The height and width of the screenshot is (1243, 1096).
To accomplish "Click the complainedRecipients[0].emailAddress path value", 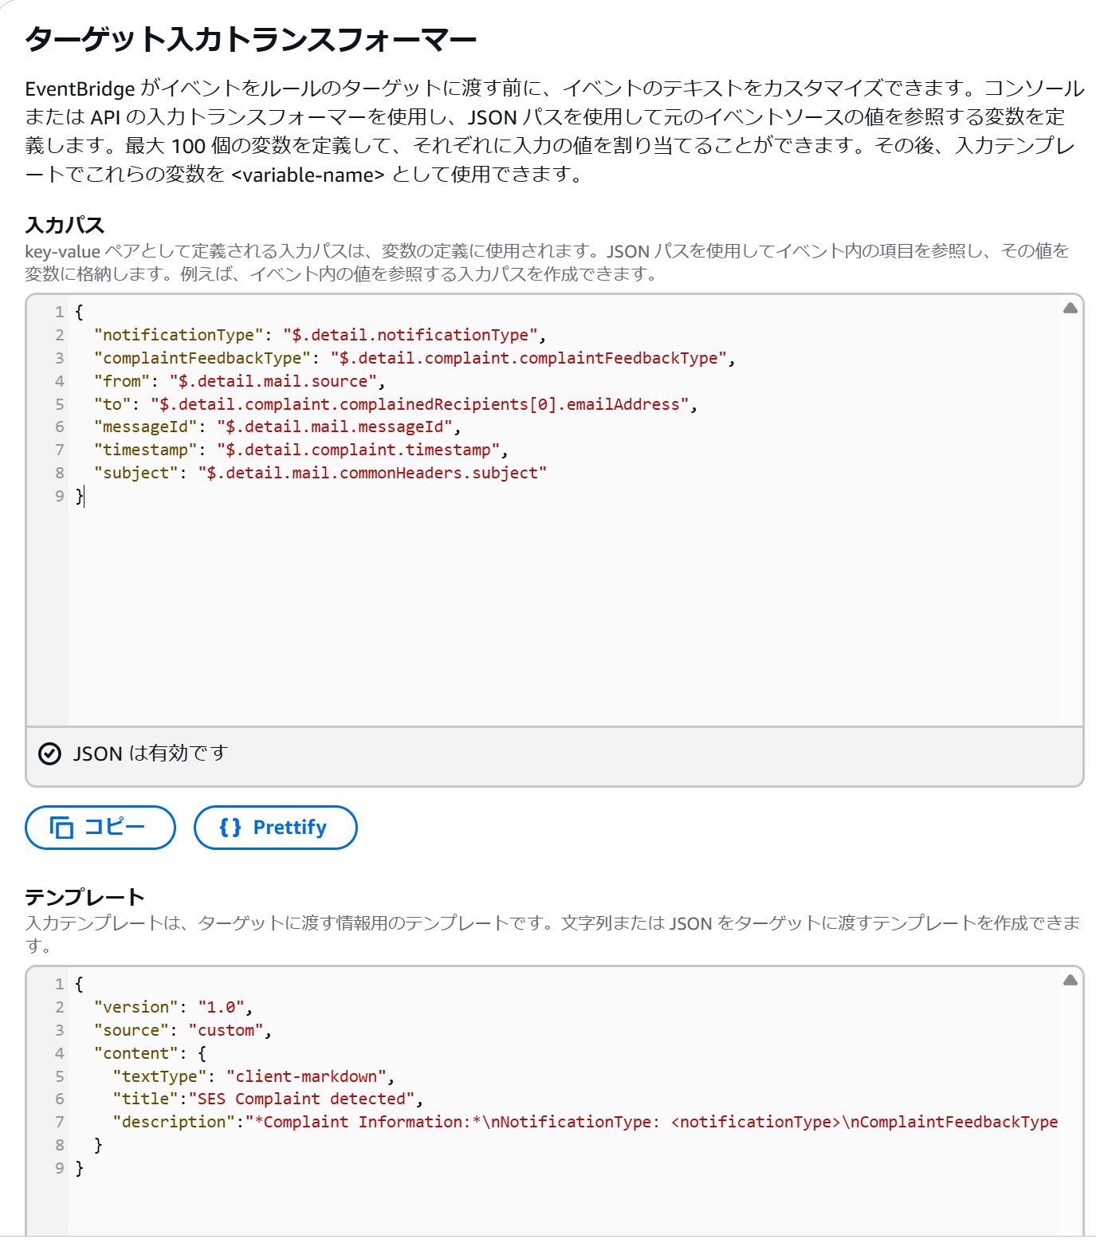I will (x=418, y=404).
